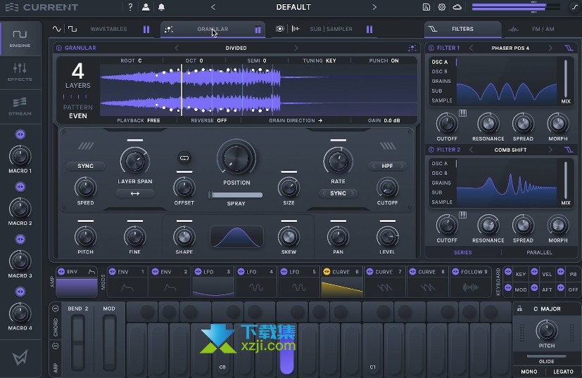The image size is (582, 378).
Task: Enable MONO voice mode
Action: (529, 372)
